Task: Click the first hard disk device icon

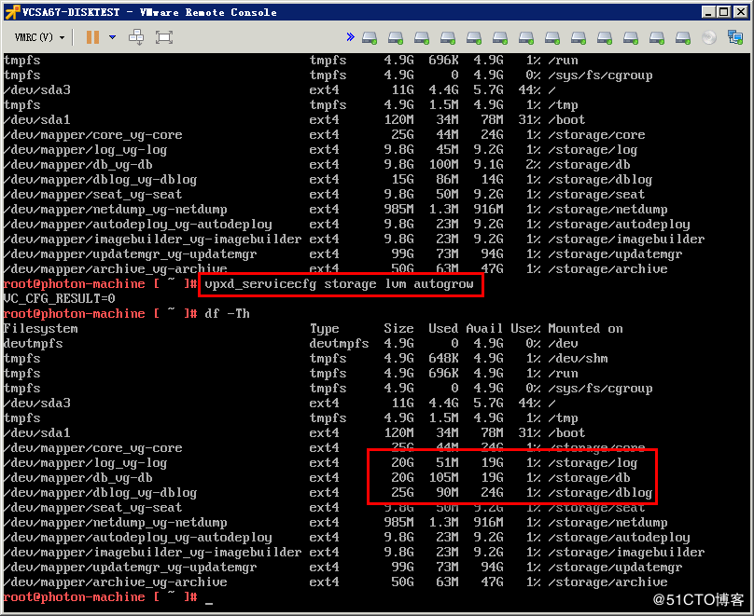Action: coord(370,37)
